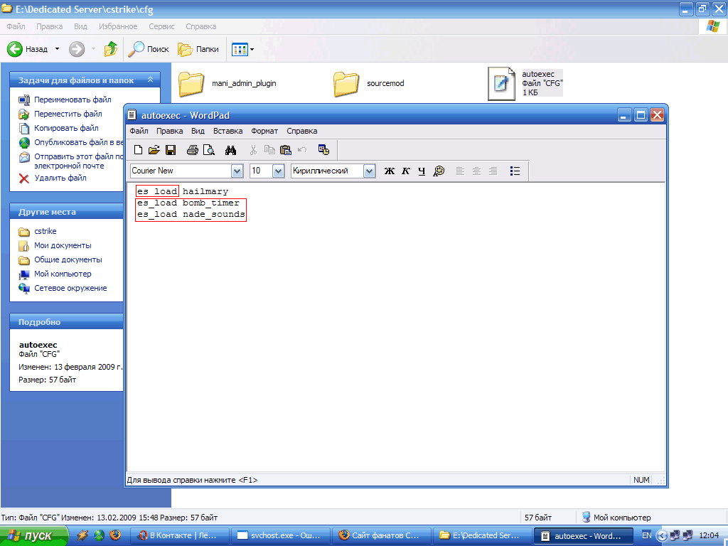Image resolution: width=728 pixels, height=546 pixels.
Task: Select mani_admin_plugin folder
Action: (x=227, y=84)
